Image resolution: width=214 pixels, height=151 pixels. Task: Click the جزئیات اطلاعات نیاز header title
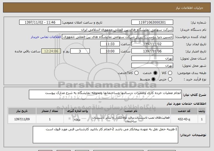[190, 8]
